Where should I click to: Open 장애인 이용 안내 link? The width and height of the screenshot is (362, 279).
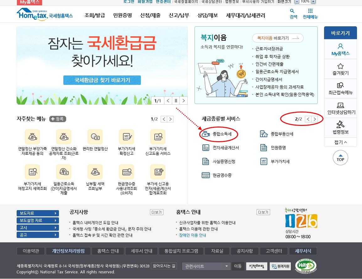193,235
